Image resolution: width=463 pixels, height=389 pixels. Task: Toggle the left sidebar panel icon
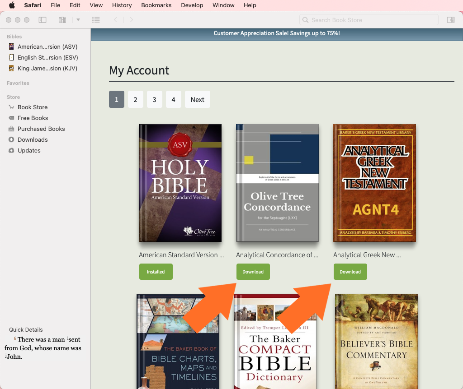coord(43,20)
